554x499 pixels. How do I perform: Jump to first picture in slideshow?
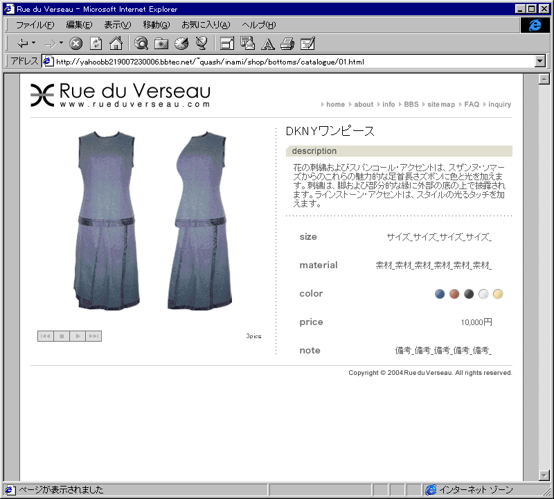pos(46,336)
